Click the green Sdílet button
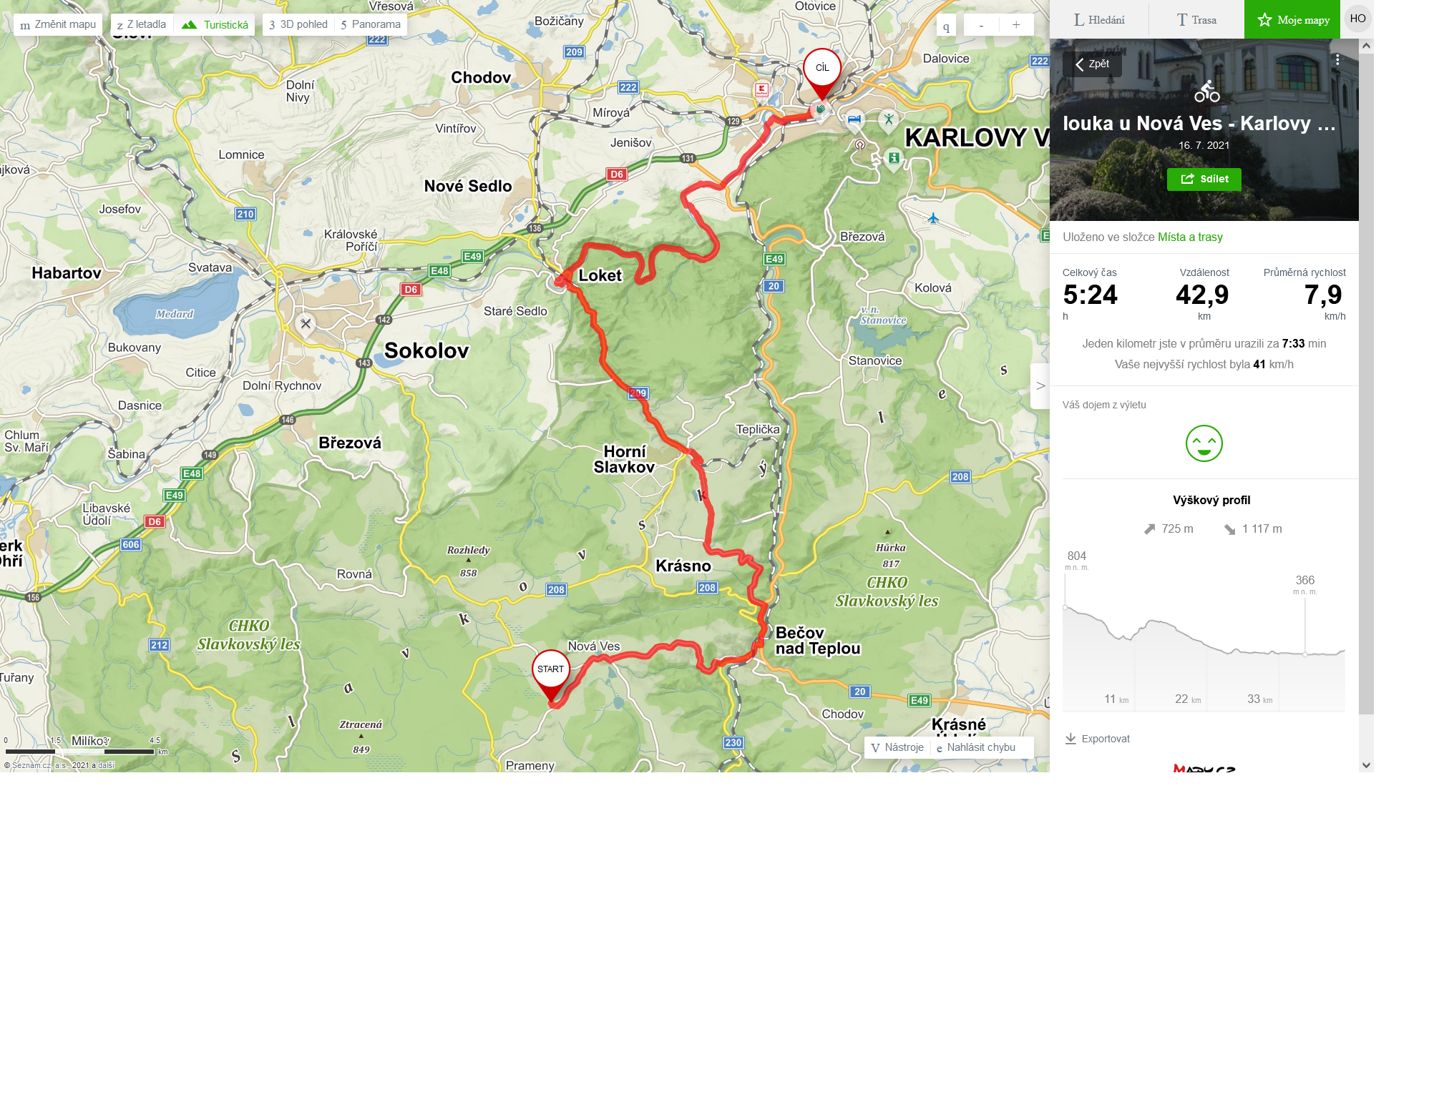The width and height of the screenshot is (1434, 1107). pyautogui.click(x=1204, y=179)
